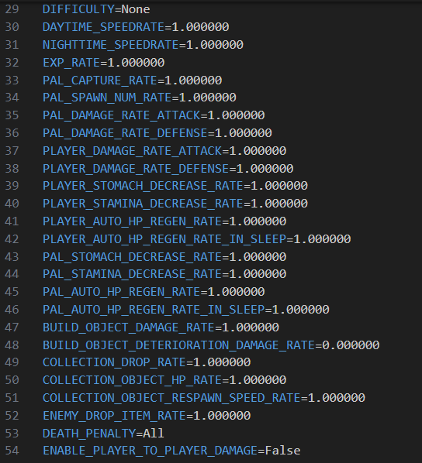422x463 pixels.
Task: Click the 0.000000 deterioration damage value
Action: (351, 345)
